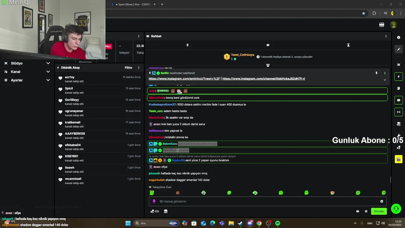This screenshot has height=228, width=405.
Task: Open the first Instagram link in pinned message
Action: click(x=184, y=79)
